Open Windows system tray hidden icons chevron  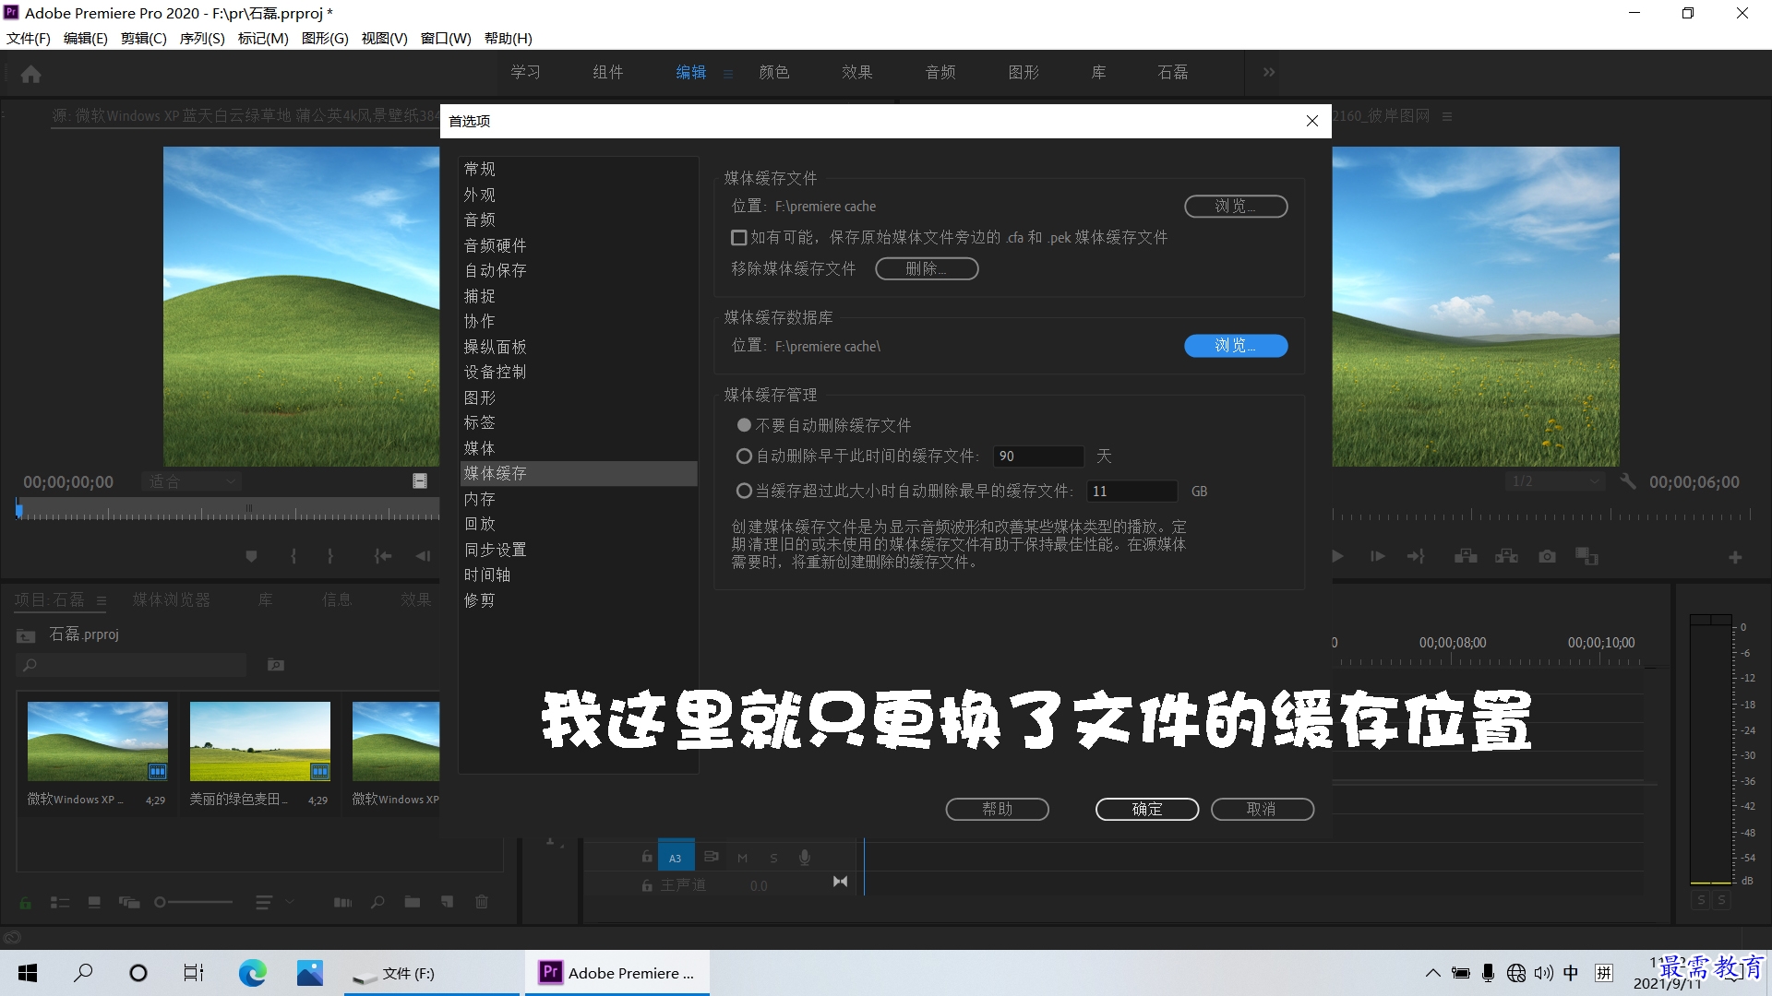point(1432,973)
